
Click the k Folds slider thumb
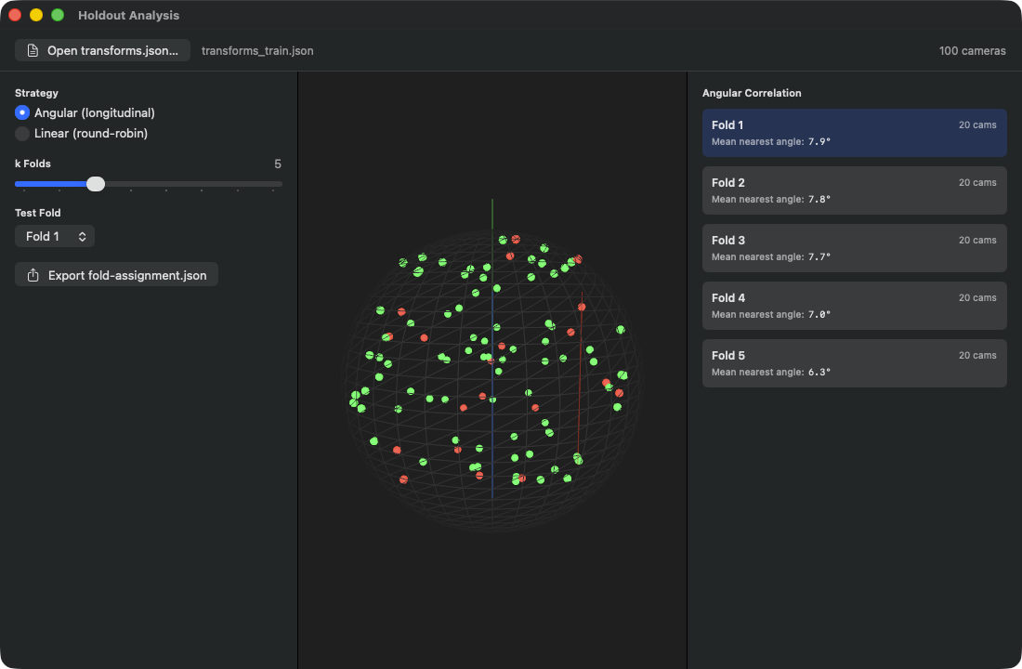96,184
